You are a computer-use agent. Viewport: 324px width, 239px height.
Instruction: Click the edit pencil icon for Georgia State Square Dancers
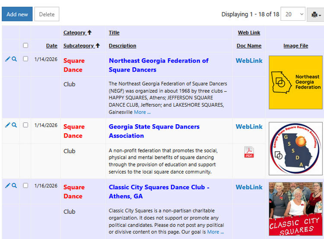tap(7, 125)
